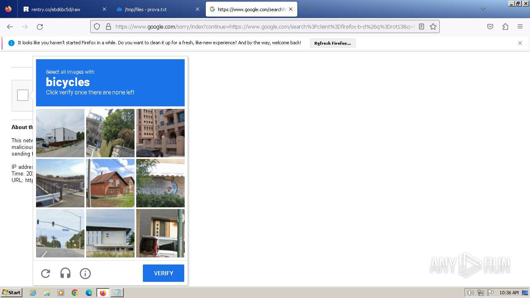Switch to rentry.co raw tab
Viewport: 530px width, 298px height.
(65, 9)
